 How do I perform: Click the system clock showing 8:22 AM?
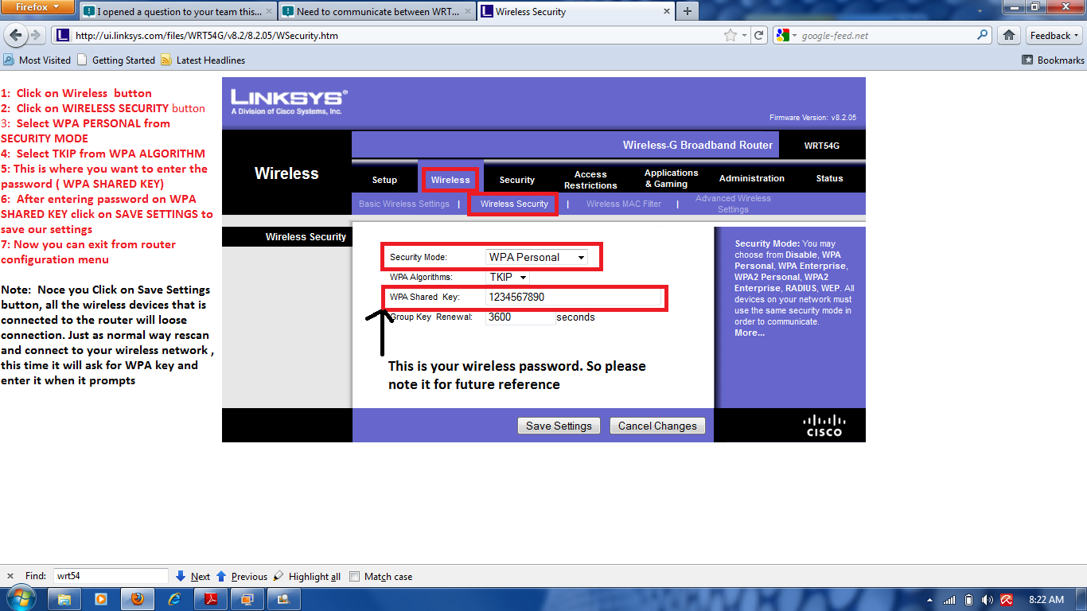(1046, 599)
